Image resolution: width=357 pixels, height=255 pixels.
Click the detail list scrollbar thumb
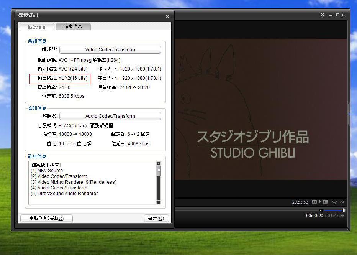(159, 171)
